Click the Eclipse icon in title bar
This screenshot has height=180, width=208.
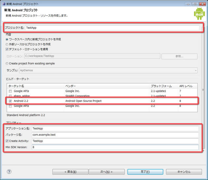point(4,4)
